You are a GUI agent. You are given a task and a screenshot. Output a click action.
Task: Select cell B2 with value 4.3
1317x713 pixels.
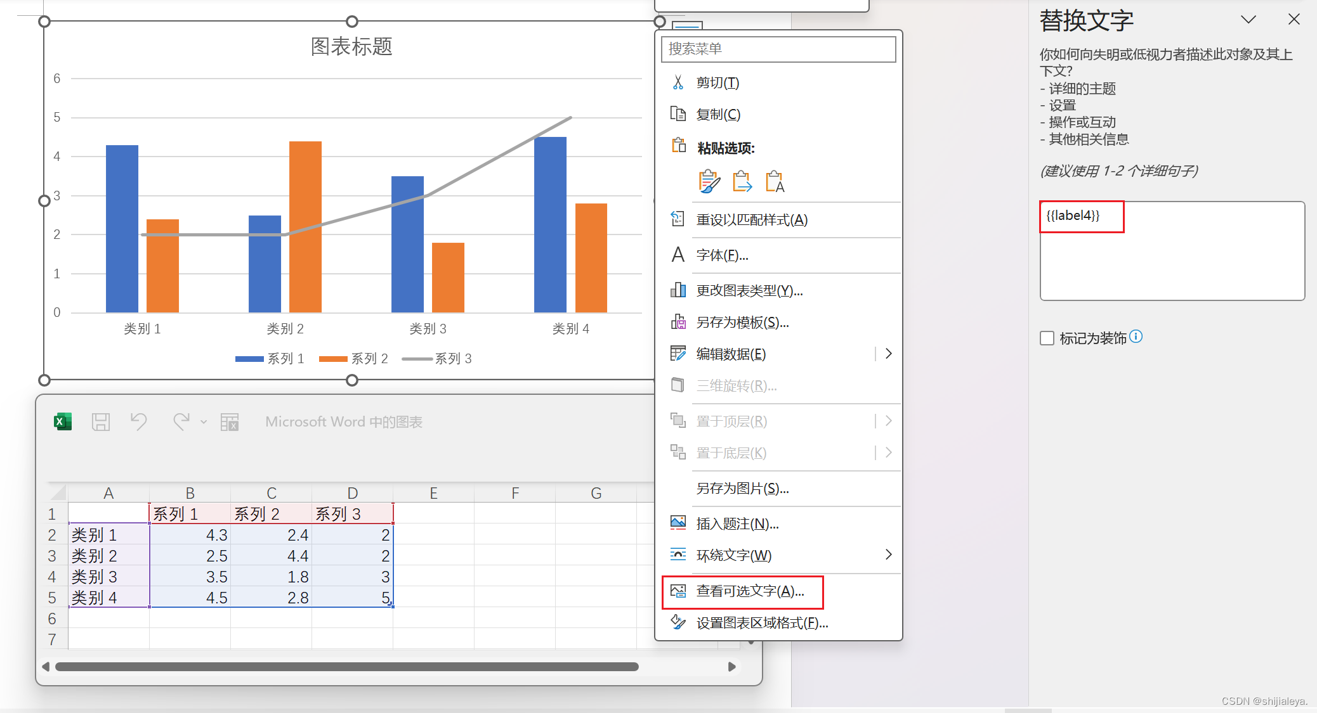[190, 534]
